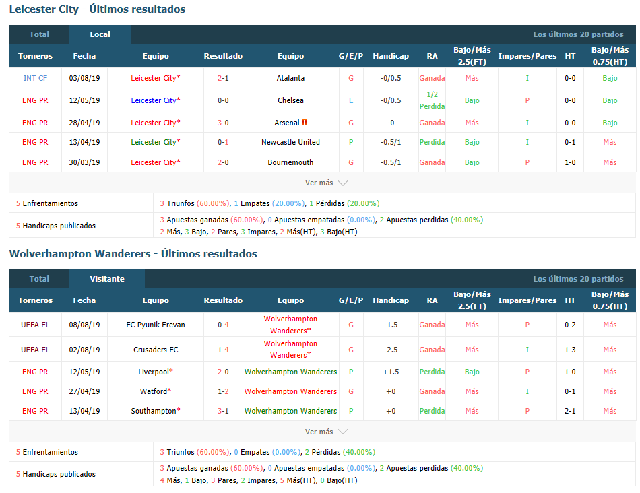Open Liverpool team link

point(154,372)
